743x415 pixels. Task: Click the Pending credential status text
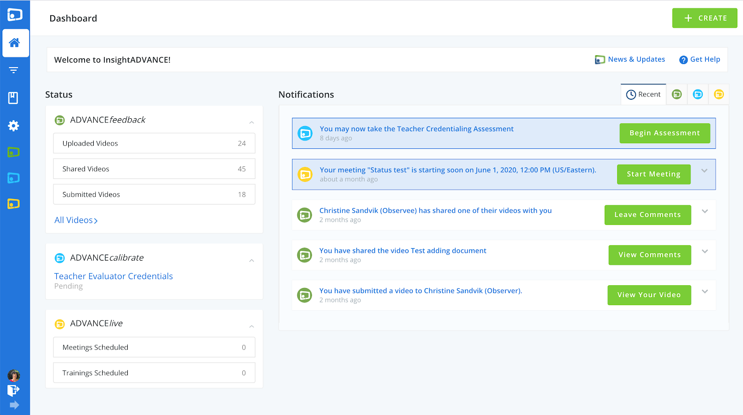68,287
